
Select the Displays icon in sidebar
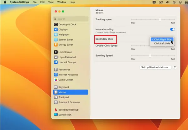pos(56,29)
